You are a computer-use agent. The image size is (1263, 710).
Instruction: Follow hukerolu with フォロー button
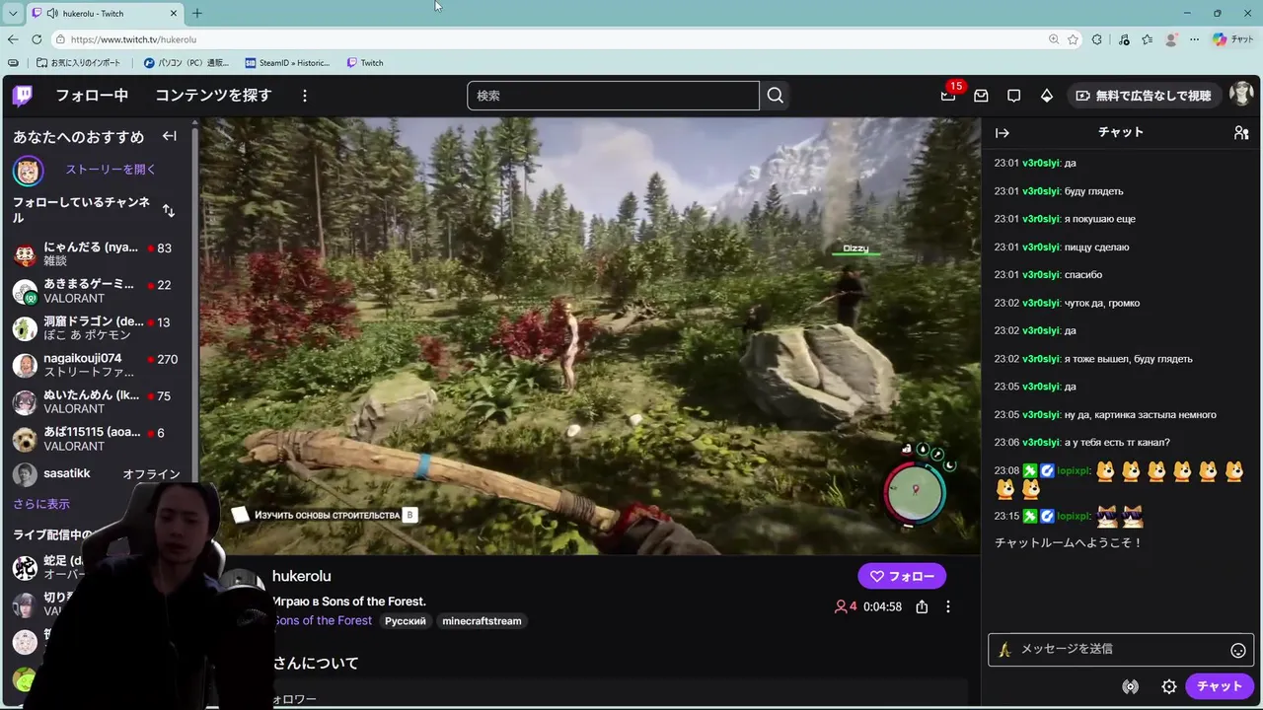[902, 576]
